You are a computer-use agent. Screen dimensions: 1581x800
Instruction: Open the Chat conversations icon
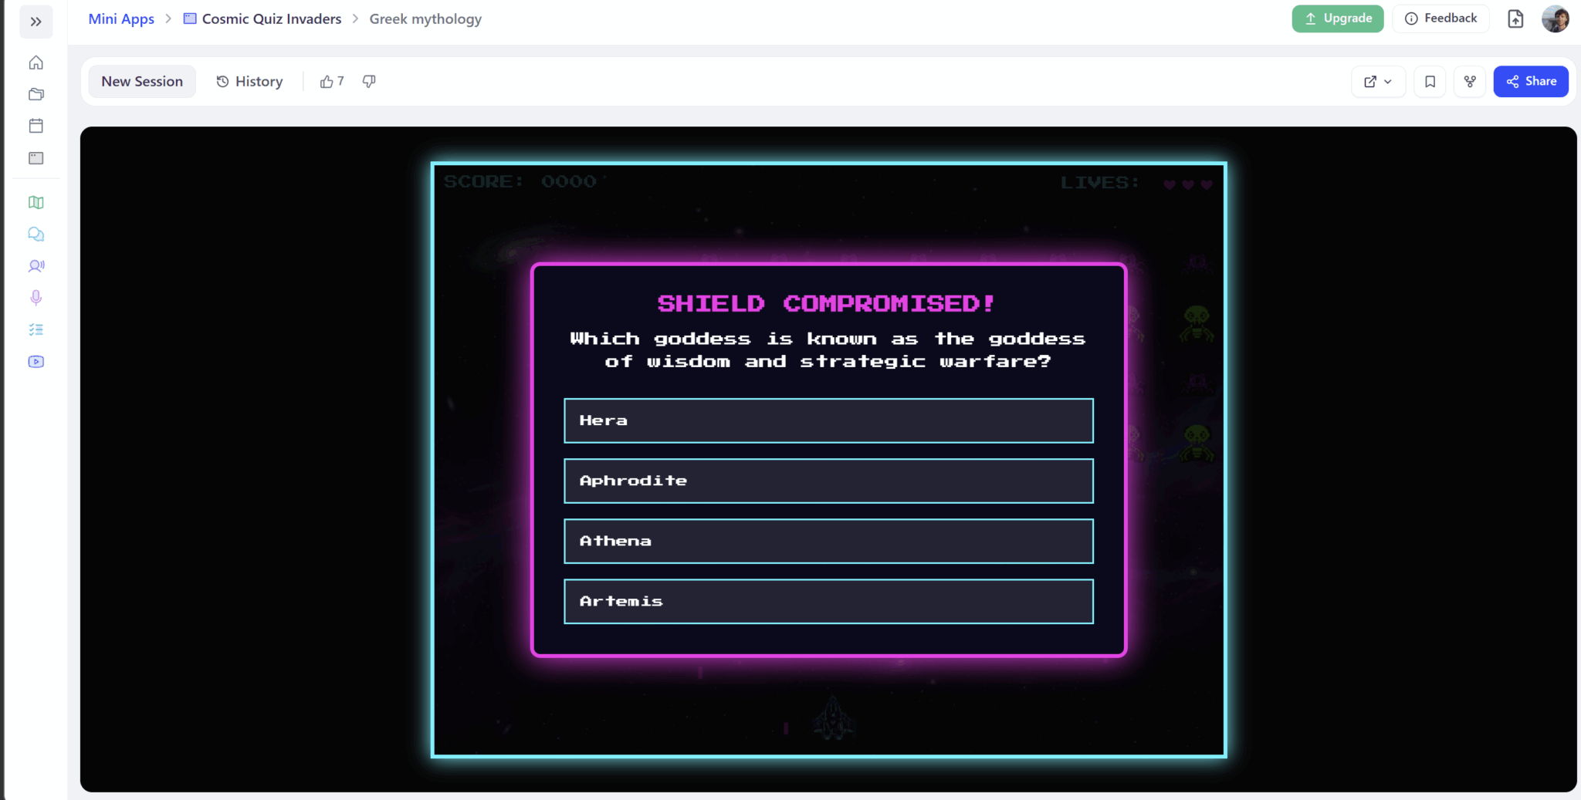[x=36, y=234]
